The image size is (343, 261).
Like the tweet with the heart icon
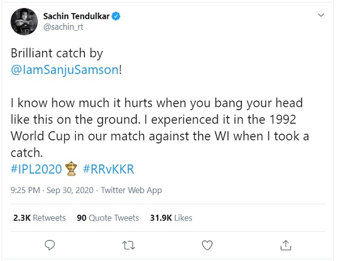coord(208,245)
